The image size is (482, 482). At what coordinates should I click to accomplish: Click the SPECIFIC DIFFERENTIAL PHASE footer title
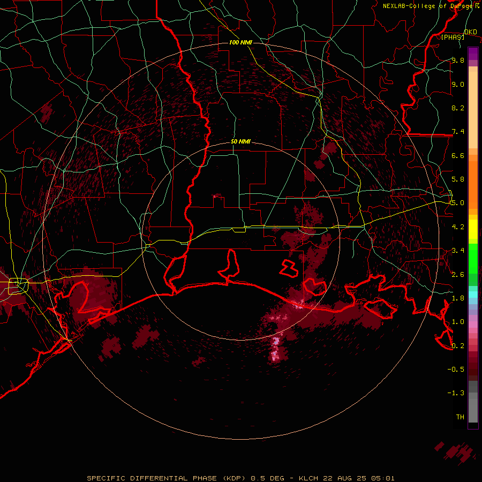click(152, 478)
